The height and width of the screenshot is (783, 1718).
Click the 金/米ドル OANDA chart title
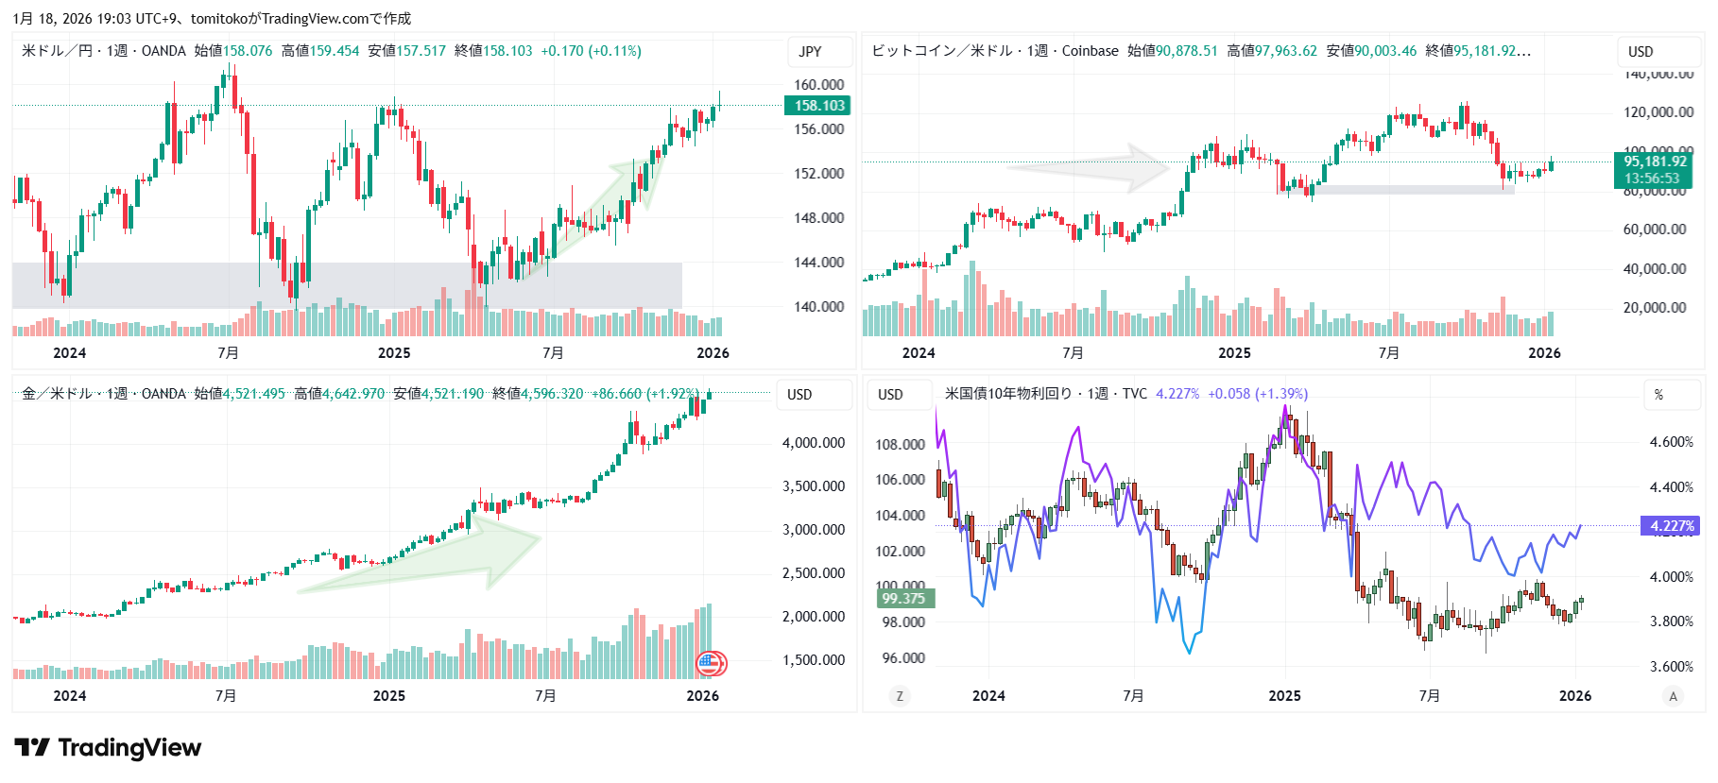pyautogui.click(x=104, y=394)
